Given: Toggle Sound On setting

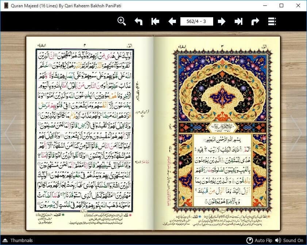Looking at the screenshot, I should pos(289,240).
